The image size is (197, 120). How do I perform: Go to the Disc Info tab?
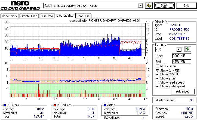[47, 16]
